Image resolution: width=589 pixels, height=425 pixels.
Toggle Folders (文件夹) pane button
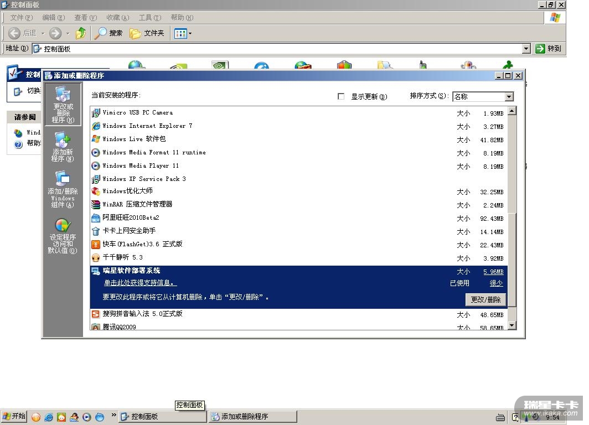tap(147, 33)
